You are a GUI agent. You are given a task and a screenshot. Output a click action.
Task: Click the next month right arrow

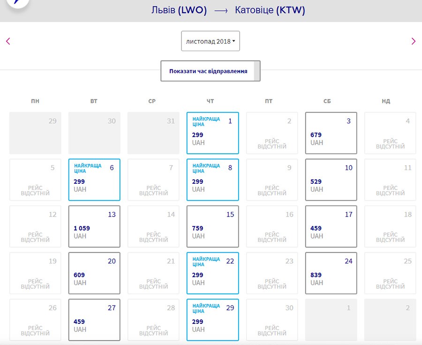pos(413,41)
